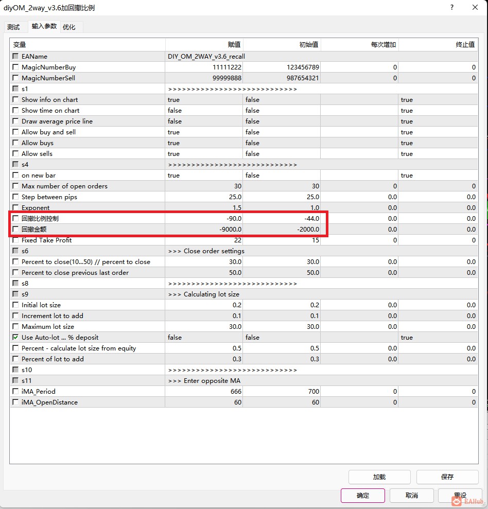The image size is (488, 509).
Task: Select the Increment lot to add value 0.1
Action: click(x=204, y=316)
